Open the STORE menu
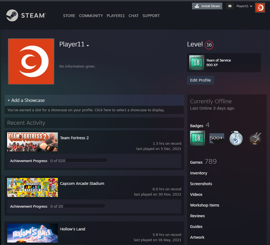This screenshot has height=245, width=270. pyautogui.click(x=69, y=16)
